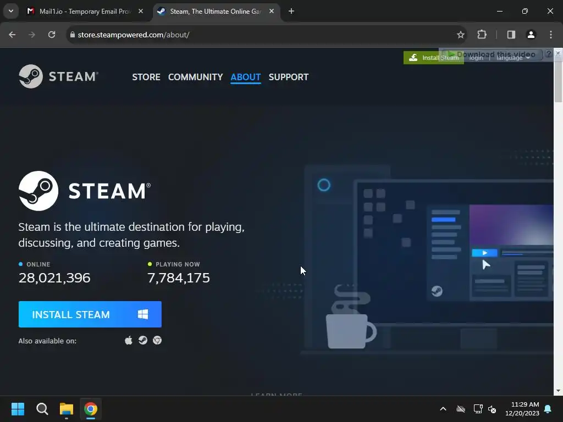Viewport: 563px width, 422px height.
Task: Go back to previous page
Action: tap(12, 35)
